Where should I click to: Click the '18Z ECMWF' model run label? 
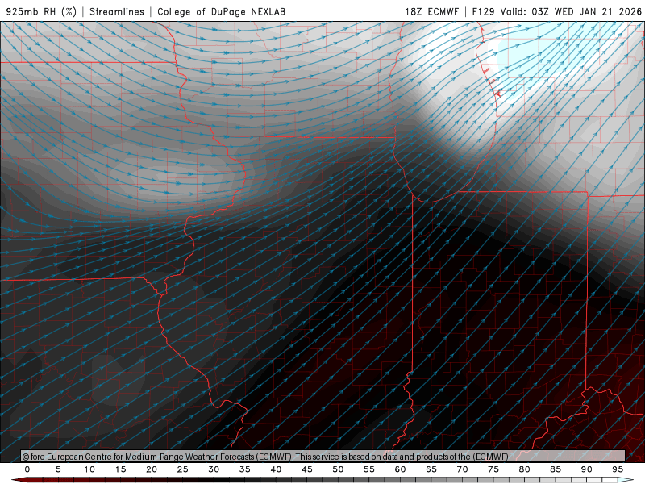pyautogui.click(x=431, y=11)
